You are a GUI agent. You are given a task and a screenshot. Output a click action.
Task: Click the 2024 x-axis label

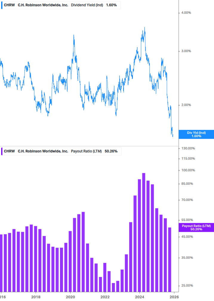(140, 297)
